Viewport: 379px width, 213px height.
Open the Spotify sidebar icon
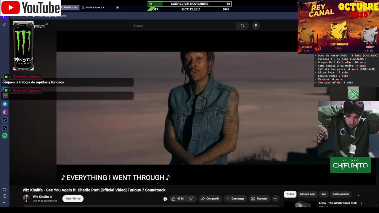[x=5, y=136]
